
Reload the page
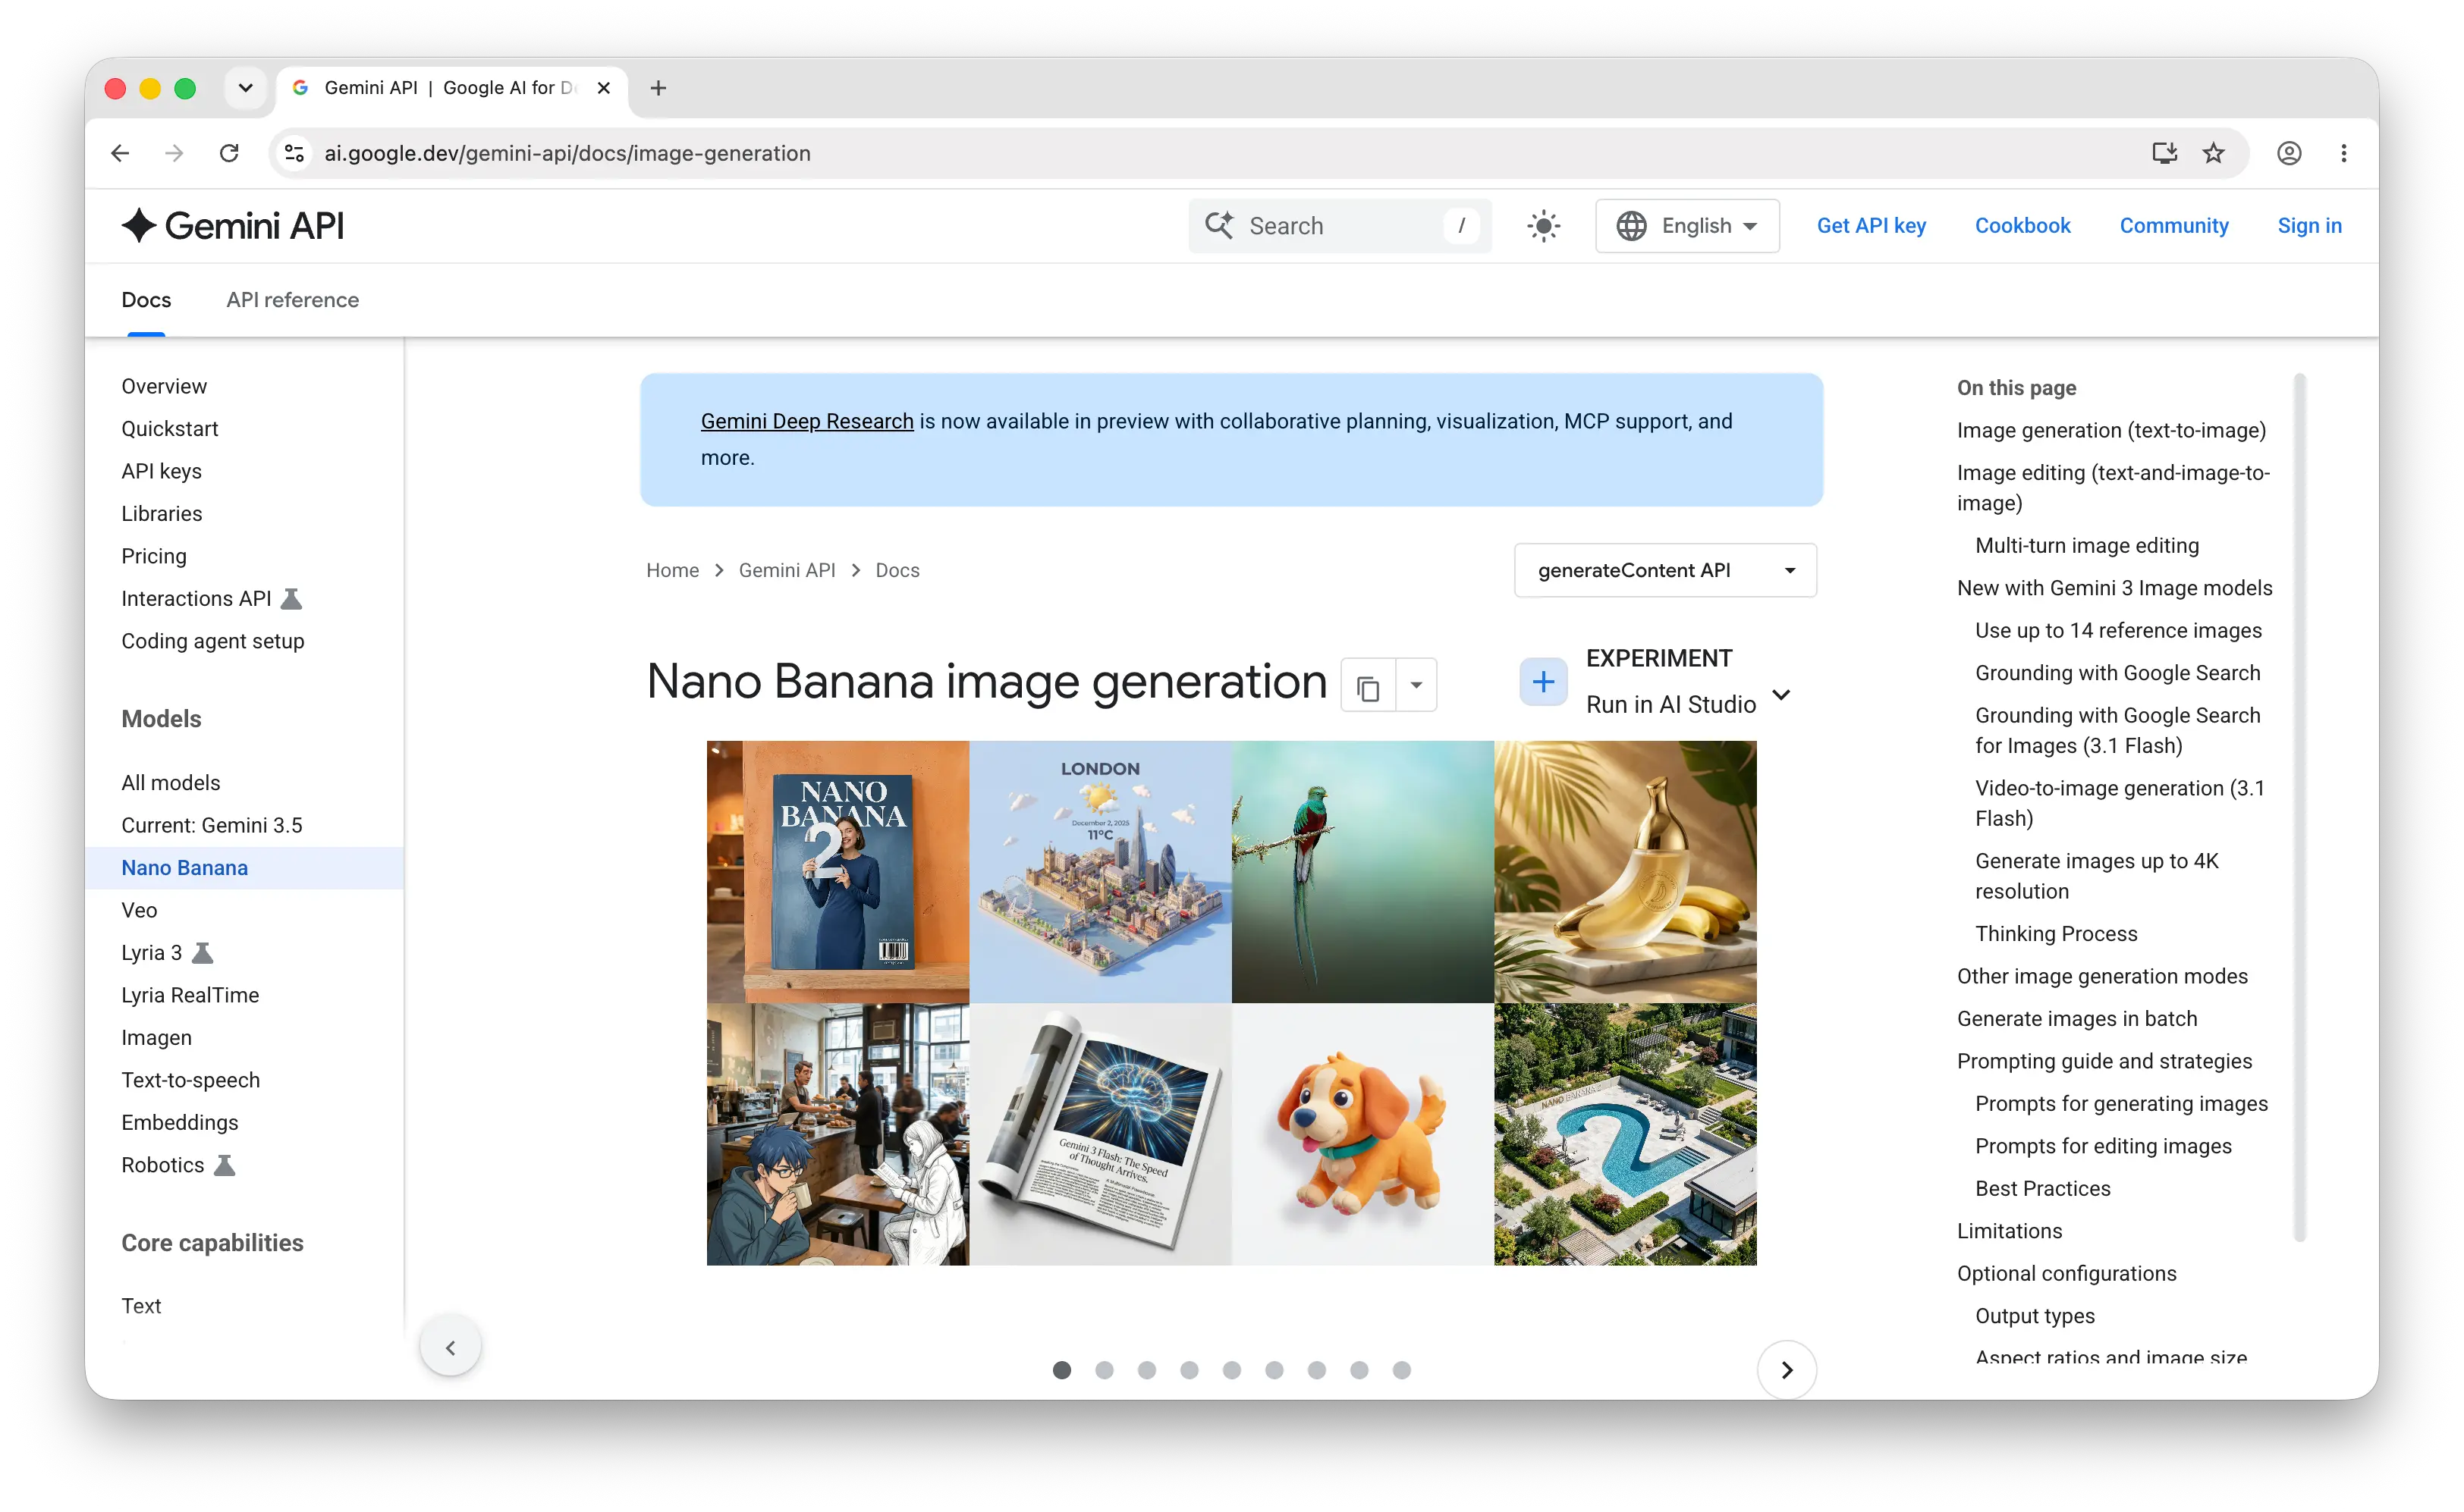pos(229,153)
